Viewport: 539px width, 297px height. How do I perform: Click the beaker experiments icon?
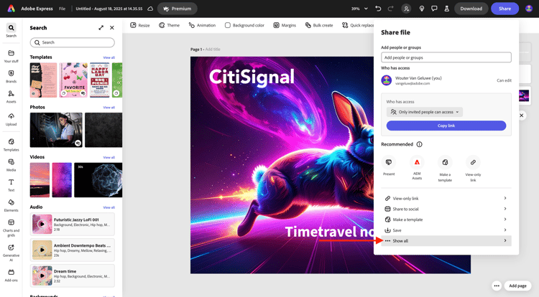point(447,9)
